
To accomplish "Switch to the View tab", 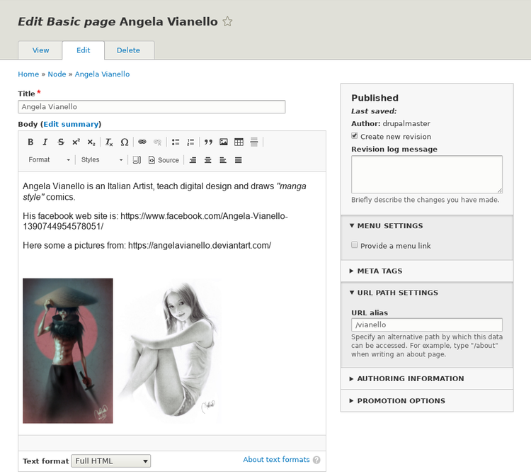I will (40, 50).
